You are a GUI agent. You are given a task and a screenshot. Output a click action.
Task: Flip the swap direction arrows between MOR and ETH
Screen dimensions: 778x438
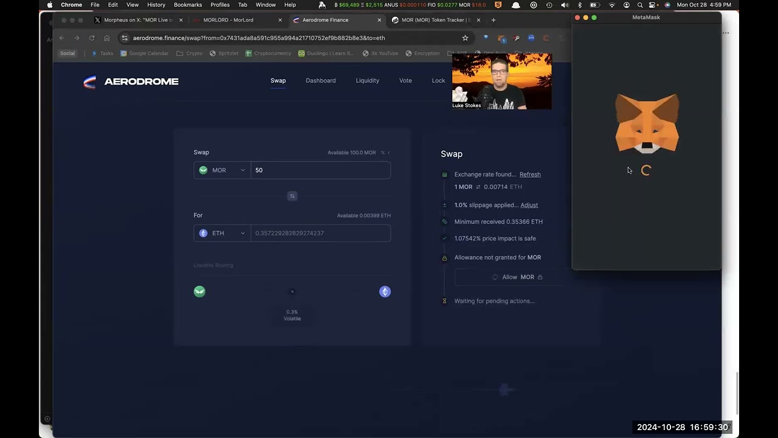(x=292, y=196)
